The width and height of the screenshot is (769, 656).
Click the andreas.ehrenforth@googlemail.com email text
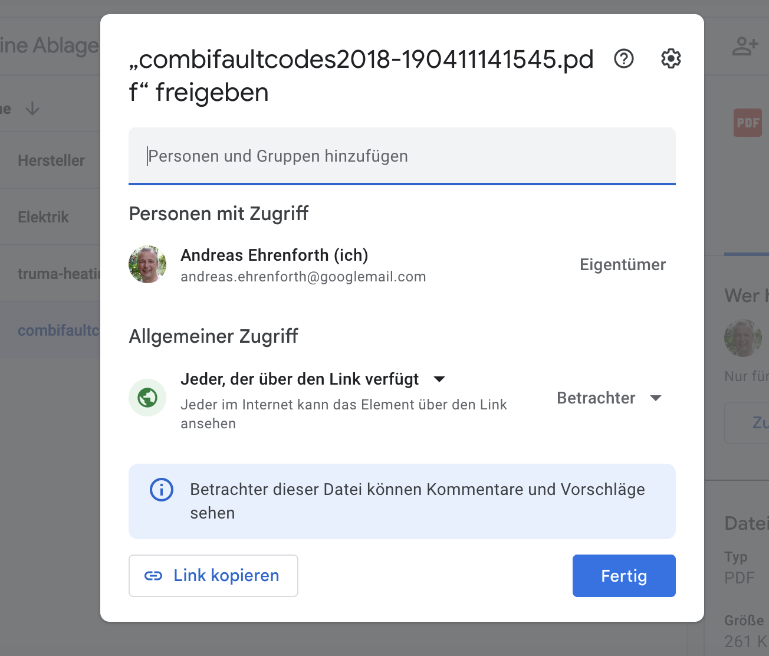[303, 277]
